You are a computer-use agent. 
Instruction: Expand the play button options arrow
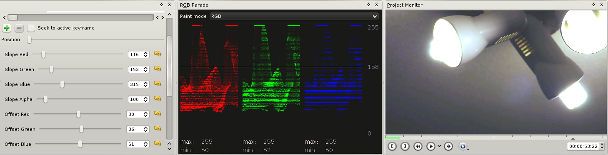(439, 147)
